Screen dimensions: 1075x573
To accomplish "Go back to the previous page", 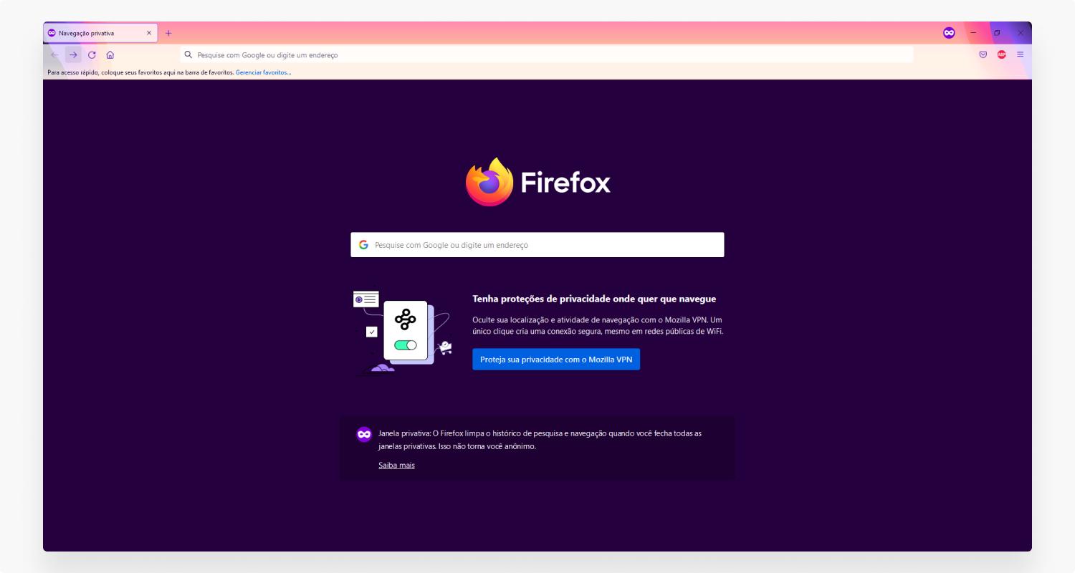I will (55, 54).
